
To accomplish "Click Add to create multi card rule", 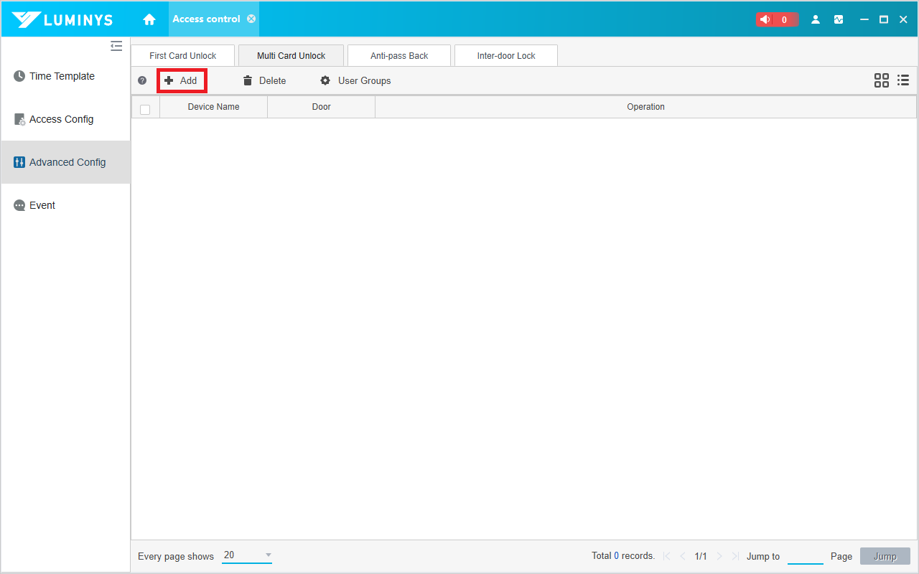I will [x=182, y=80].
